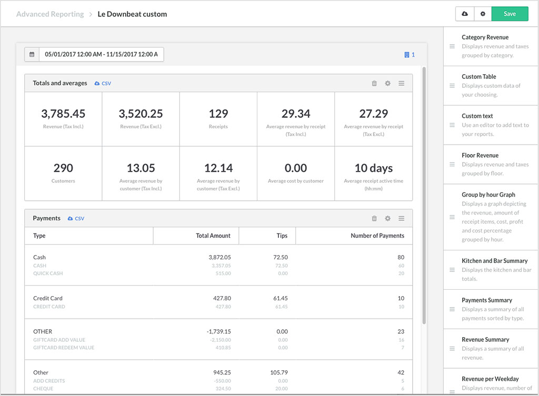Open report settings gear next to Save
The width and height of the screenshot is (539, 396).
483,14
